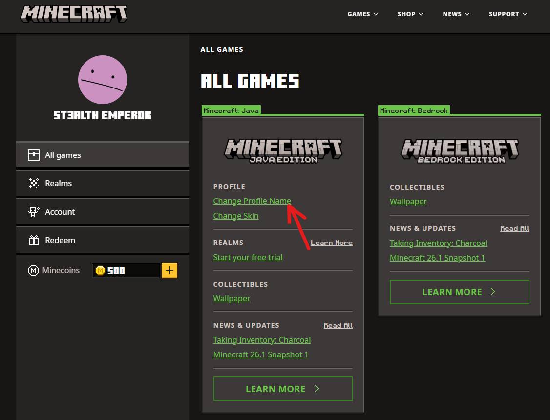This screenshot has height=420, width=550.
Task: Click the Minecoins M icon
Action: click(x=33, y=270)
